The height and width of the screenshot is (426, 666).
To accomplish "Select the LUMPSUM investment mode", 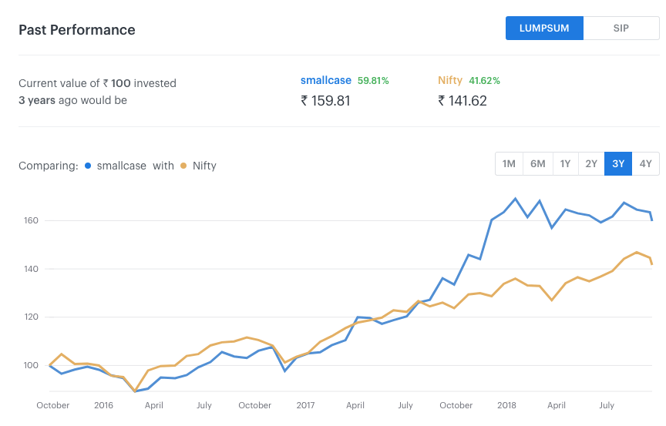I will pyautogui.click(x=544, y=29).
